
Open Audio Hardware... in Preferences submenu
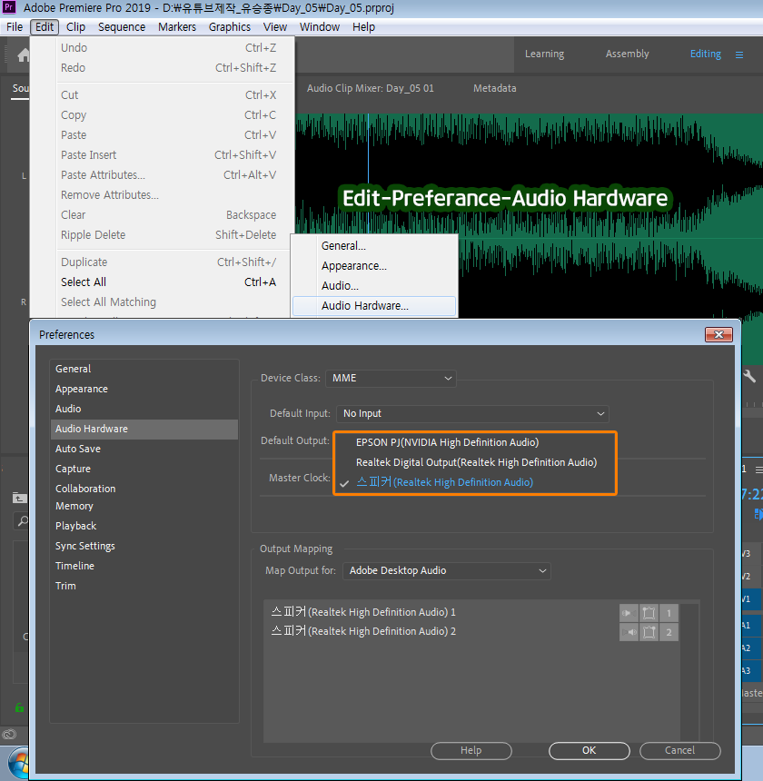click(374, 306)
